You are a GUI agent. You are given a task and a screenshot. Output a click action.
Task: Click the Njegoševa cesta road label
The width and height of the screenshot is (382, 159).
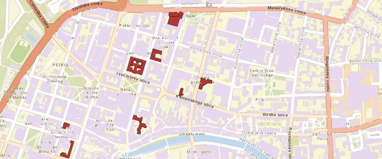pyautogui.click(x=327, y=74)
